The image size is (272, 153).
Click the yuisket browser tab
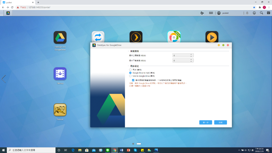tap(18, 3)
